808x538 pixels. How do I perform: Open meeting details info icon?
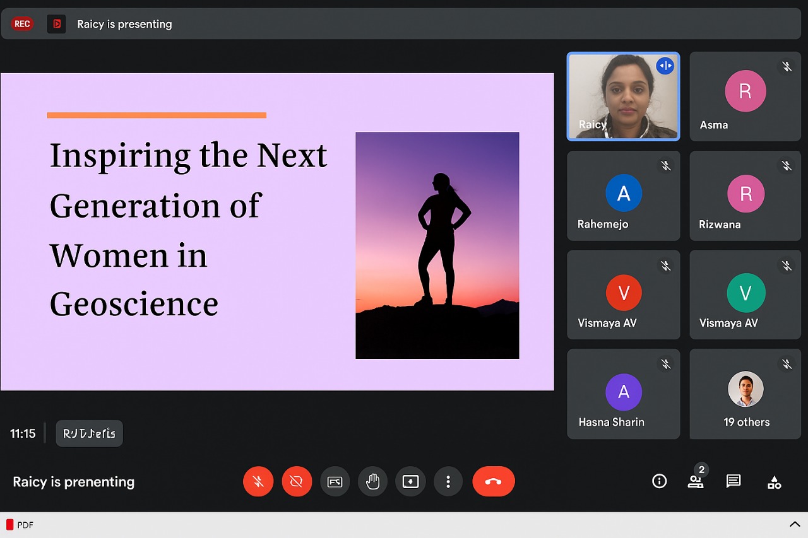click(x=659, y=482)
